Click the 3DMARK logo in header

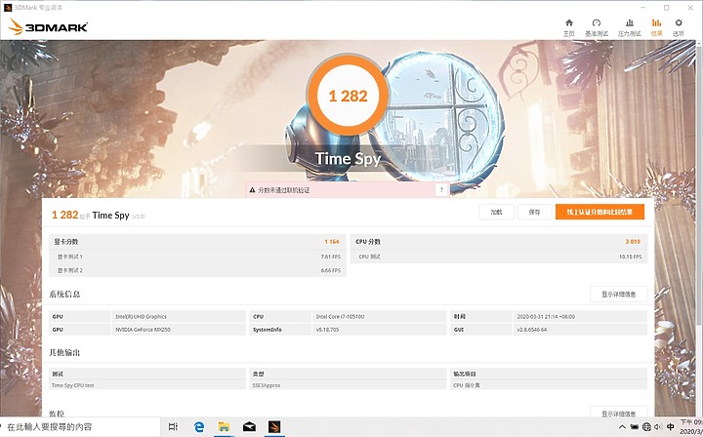point(48,27)
